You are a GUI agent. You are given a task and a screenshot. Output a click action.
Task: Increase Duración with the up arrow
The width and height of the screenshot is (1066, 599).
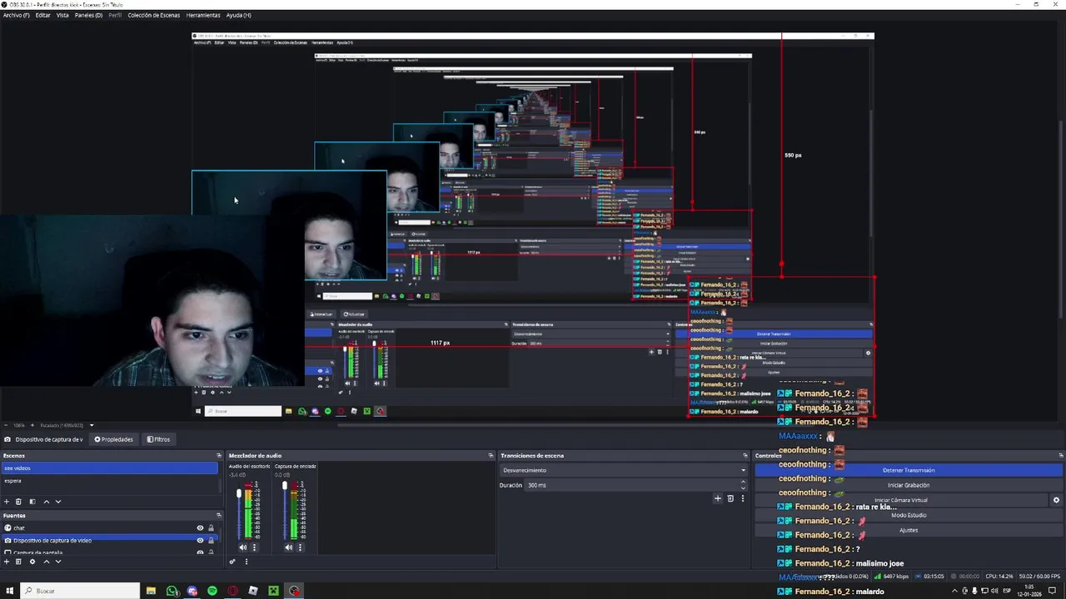(743, 483)
